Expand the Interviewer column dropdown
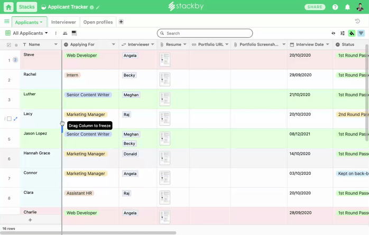Viewport: 369px width, 235px height. coord(152,44)
